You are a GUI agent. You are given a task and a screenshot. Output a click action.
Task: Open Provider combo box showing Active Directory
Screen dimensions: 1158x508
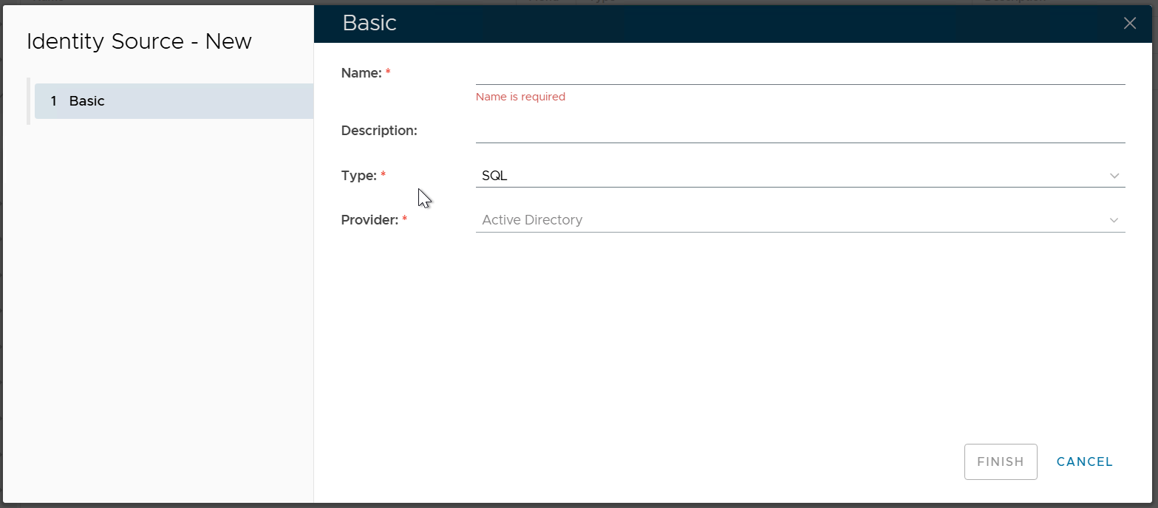[x=791, y=221]
